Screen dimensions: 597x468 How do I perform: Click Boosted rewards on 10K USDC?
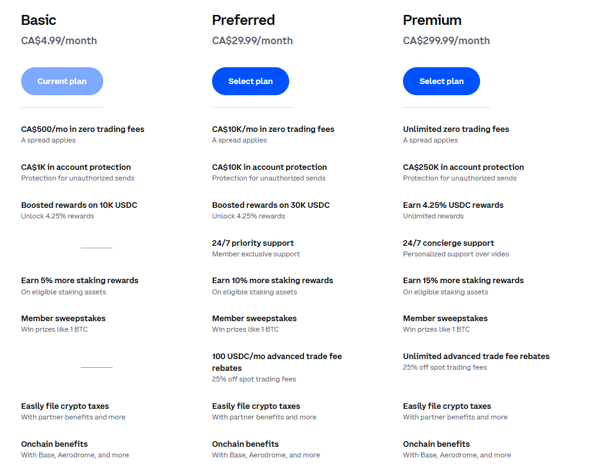79,205
